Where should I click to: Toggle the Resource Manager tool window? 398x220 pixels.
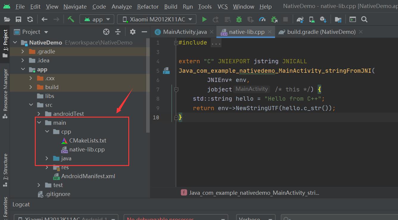pos(5,94)
